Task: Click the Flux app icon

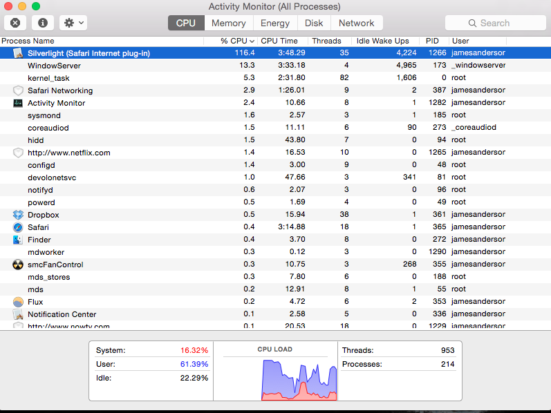Action: click(18, 302)
